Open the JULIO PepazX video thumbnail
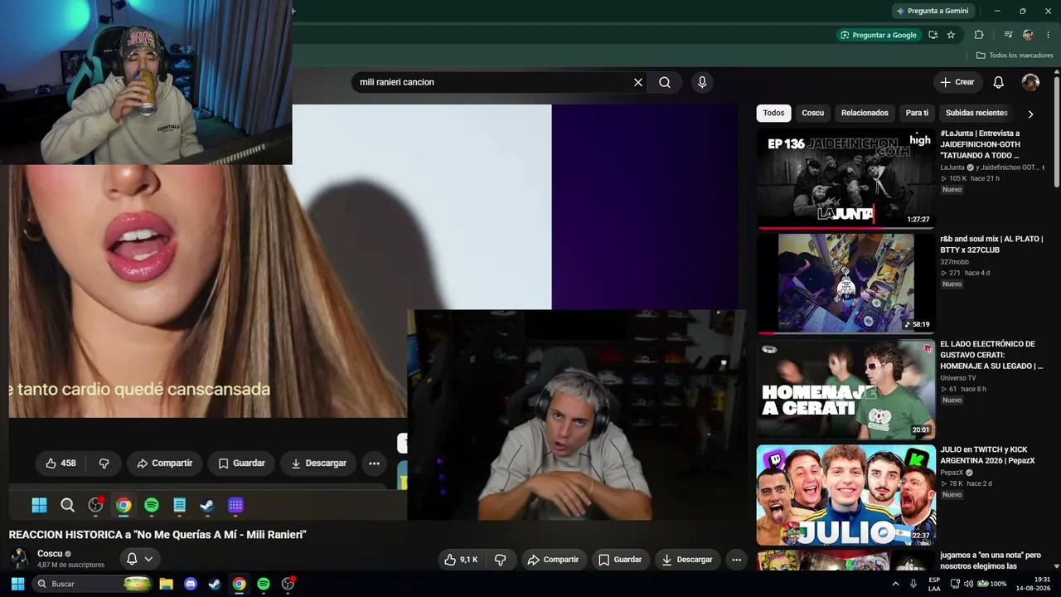Screen dimensions: 1061x597 point(845,494)
